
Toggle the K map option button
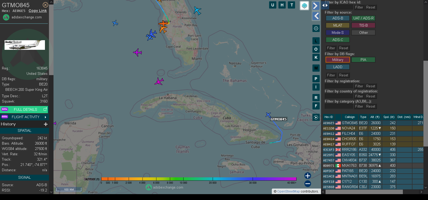[x=316, y=58]
